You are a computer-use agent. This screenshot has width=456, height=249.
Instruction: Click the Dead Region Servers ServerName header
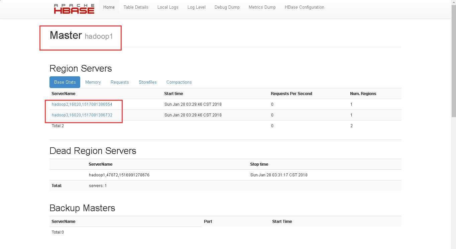(x=100, y=164)
